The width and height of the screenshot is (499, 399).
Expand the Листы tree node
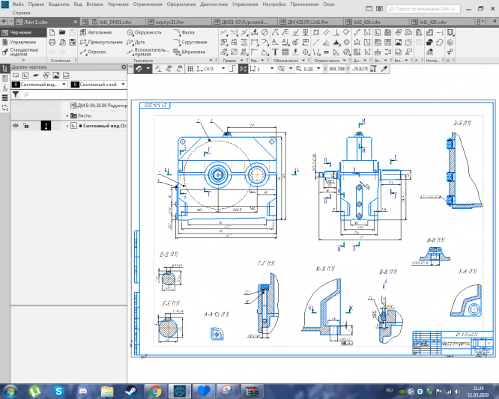click(67, 116)
